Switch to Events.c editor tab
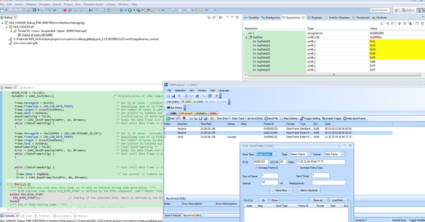Screen dimensions: 425x222 tap(26, 87)
